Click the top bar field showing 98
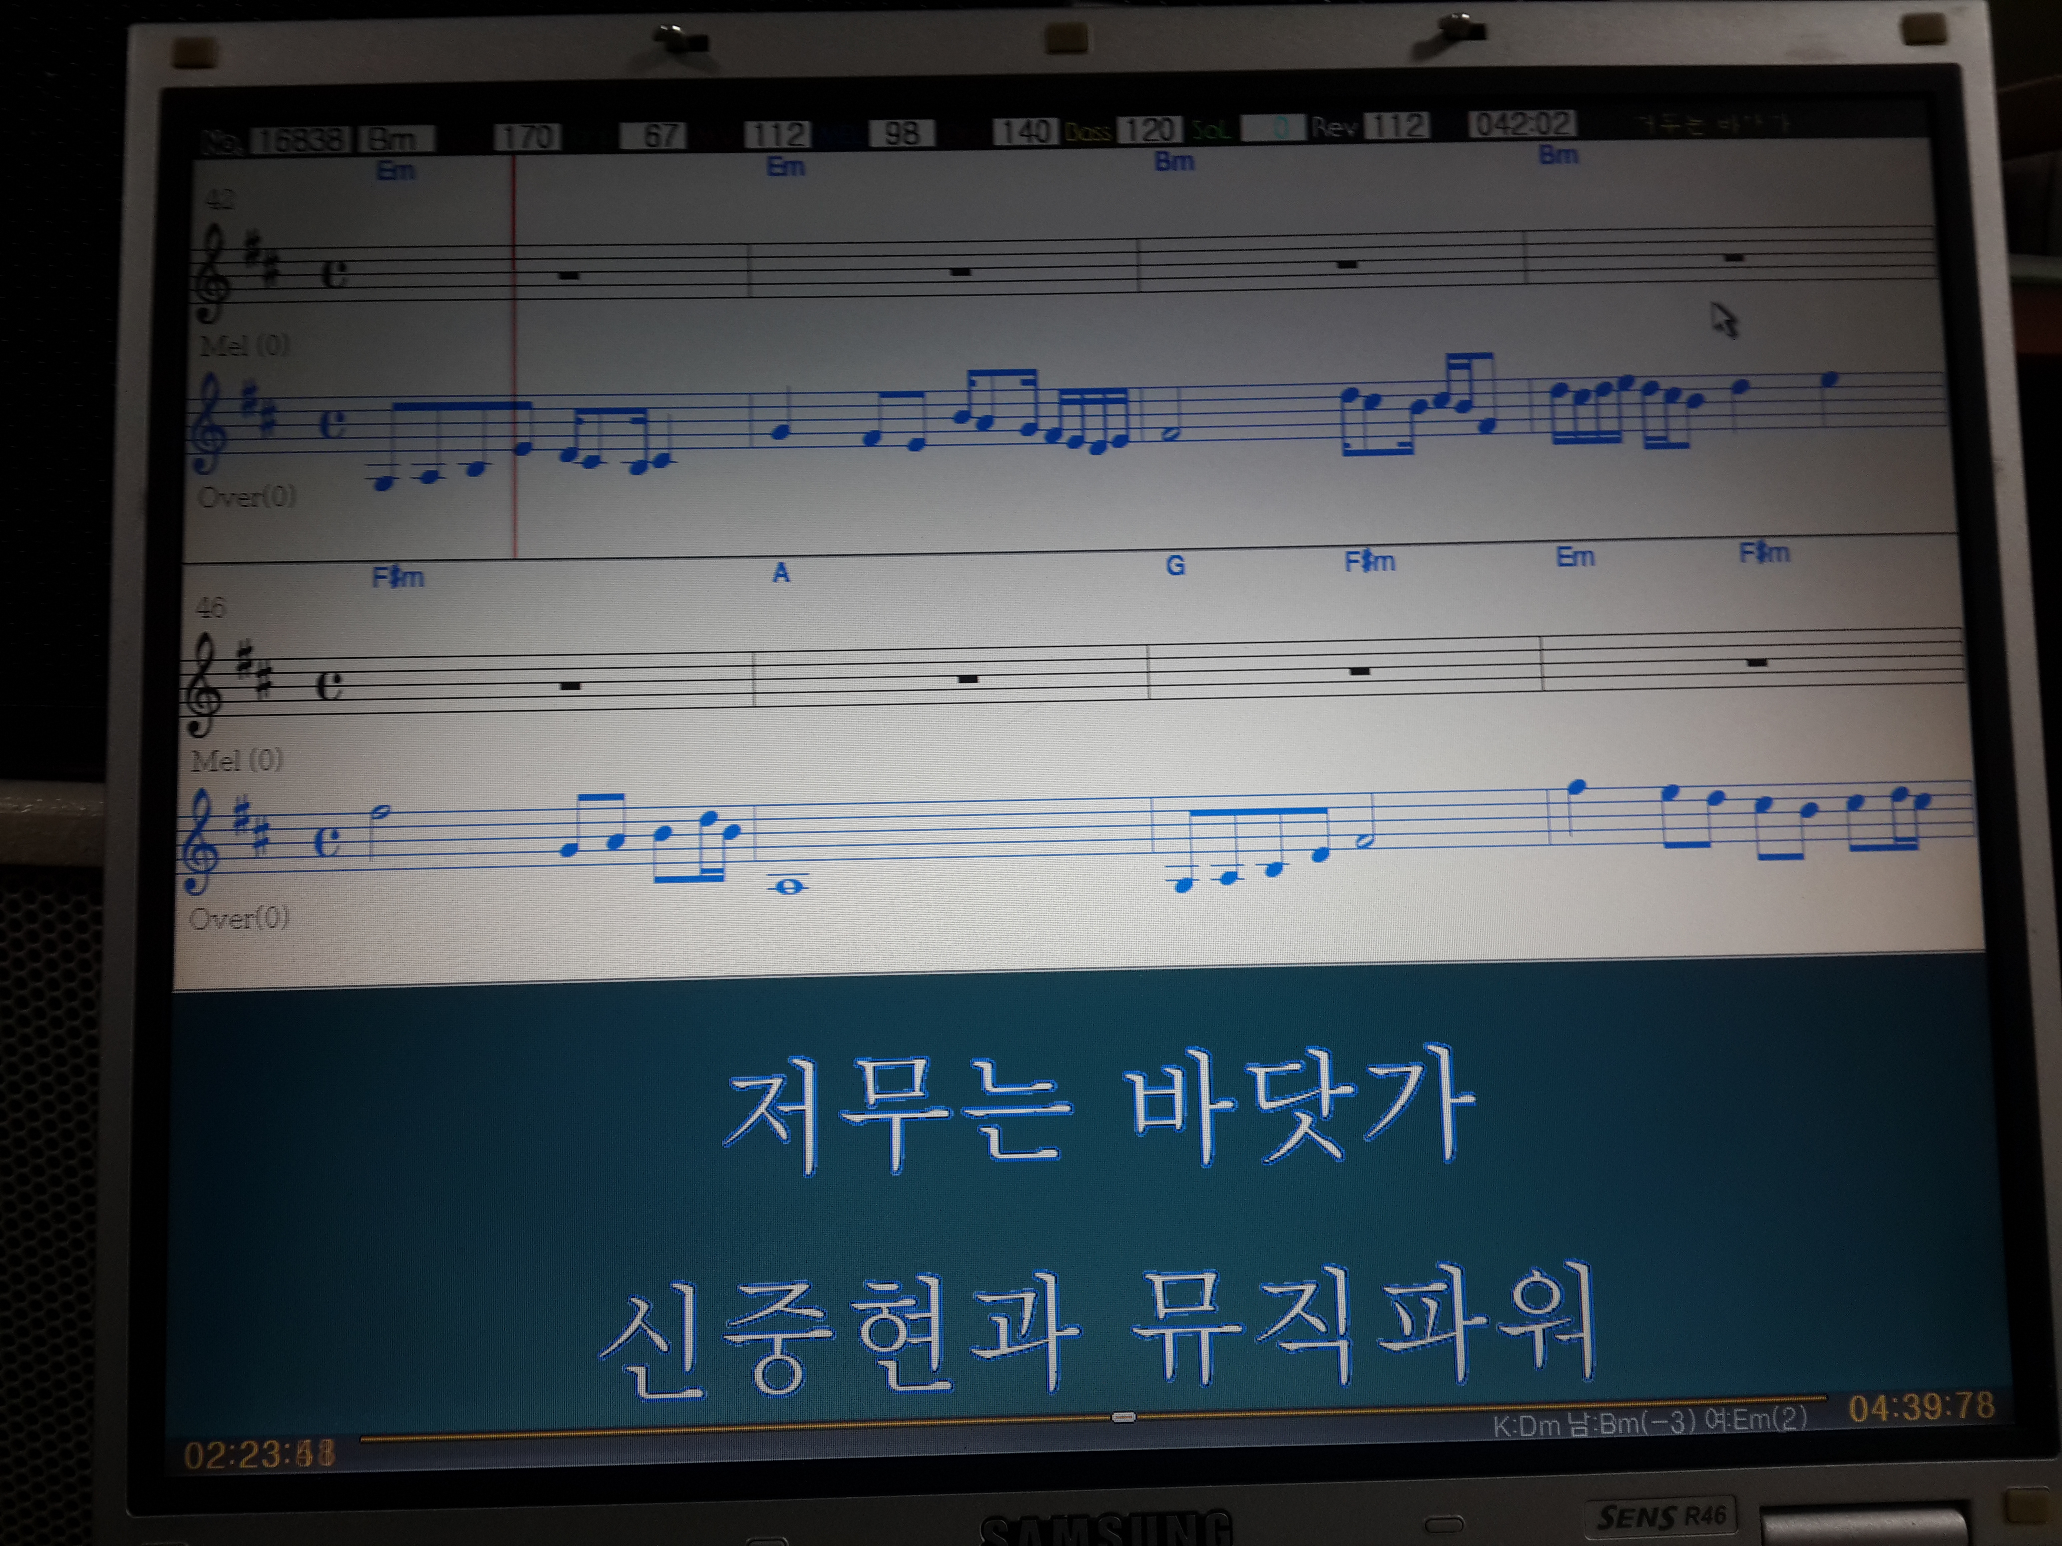Viewport: 2062px width, 1546px height. [x=902, y=132]
